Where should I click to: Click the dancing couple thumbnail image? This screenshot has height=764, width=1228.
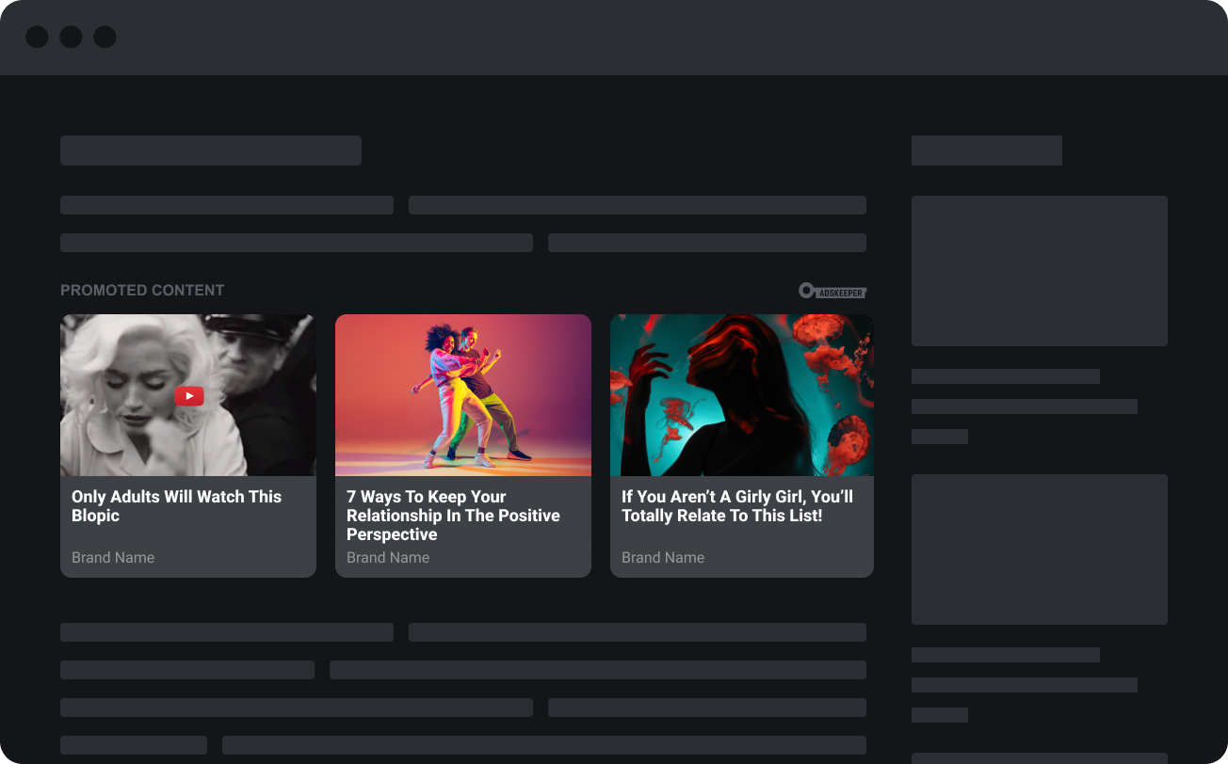pos(463,395)
